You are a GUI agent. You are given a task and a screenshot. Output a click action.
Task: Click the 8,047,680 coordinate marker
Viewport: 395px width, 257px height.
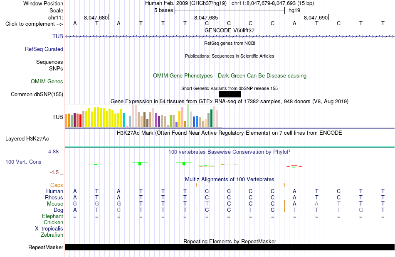coord(96,17)
